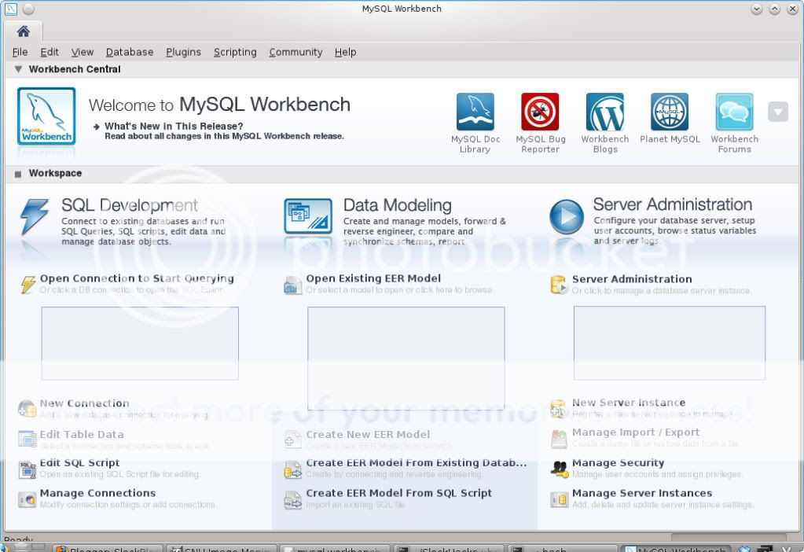Open the Planet MySQL globe icon
This screenshot has width=804, height=552.
tap(670, 112)
